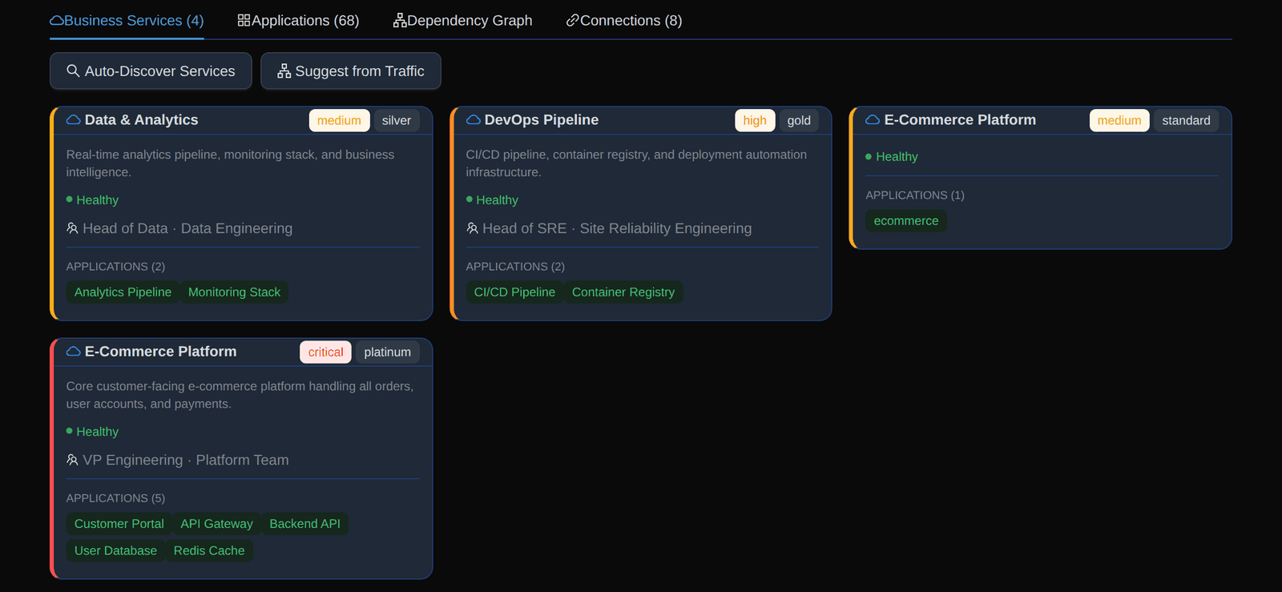Click the owner icon beside Head of Data
Screen dimensions: 1282x592
tap(72, 228)
